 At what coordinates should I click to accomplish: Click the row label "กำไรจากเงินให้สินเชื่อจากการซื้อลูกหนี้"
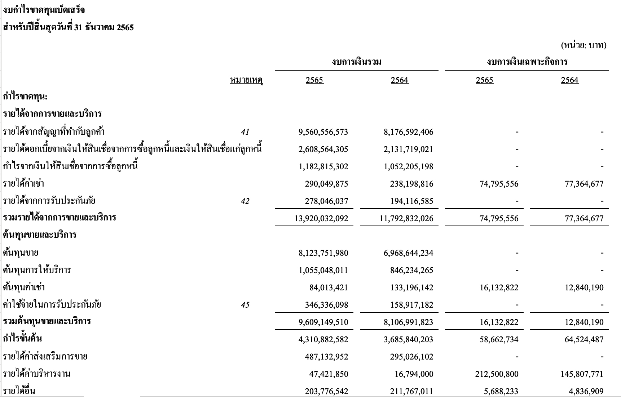tap(70, 166)
